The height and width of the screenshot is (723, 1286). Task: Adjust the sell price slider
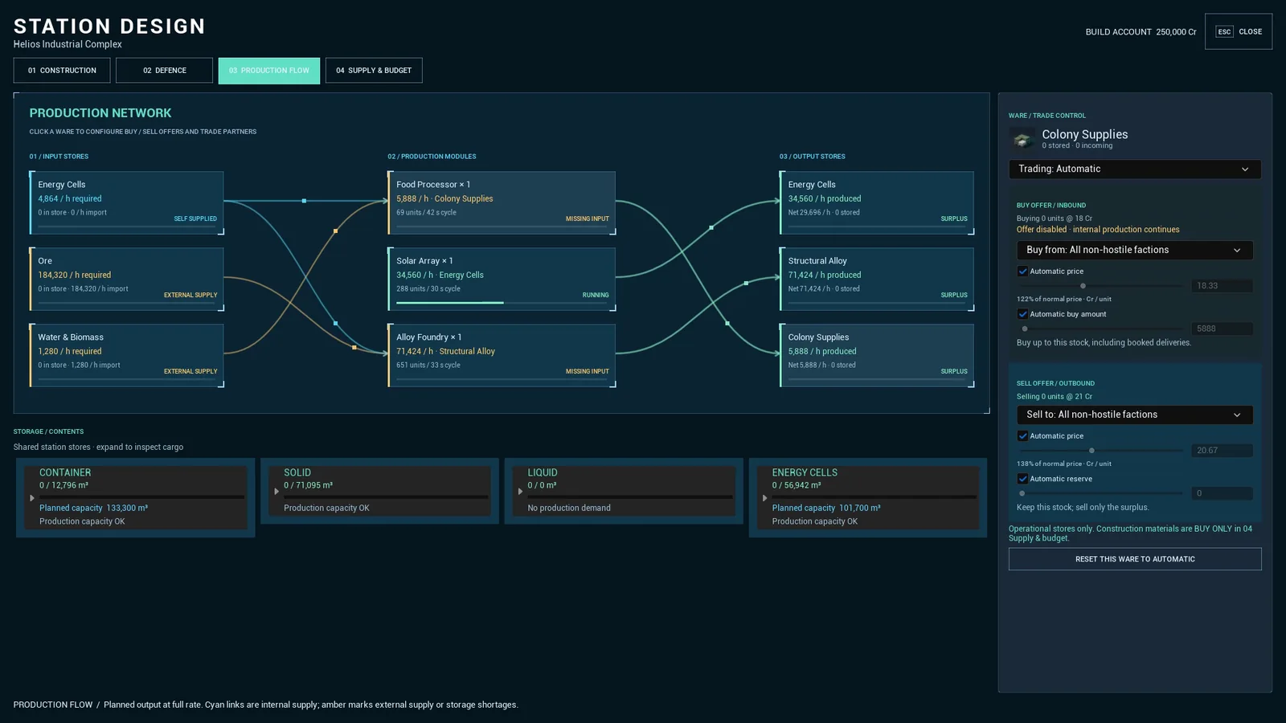pos(1100,451)
